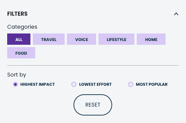Select the HOME category chip

151,39
